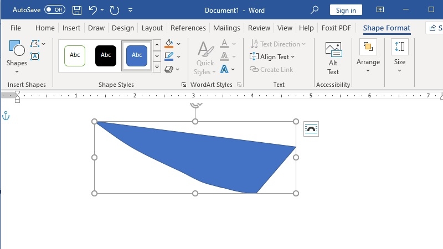The width and height of the screenshot is (443, 249).
Task: Click the Text Direction button
Action: (278, 44)
